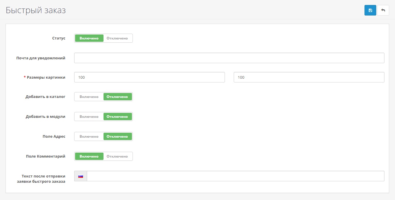Enable the Поле Адрес field

(x=89, y=137)
